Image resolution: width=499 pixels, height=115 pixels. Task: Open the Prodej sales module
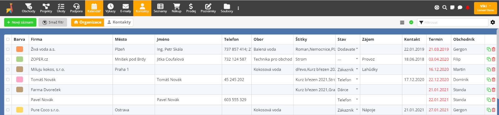click(191, 8)
